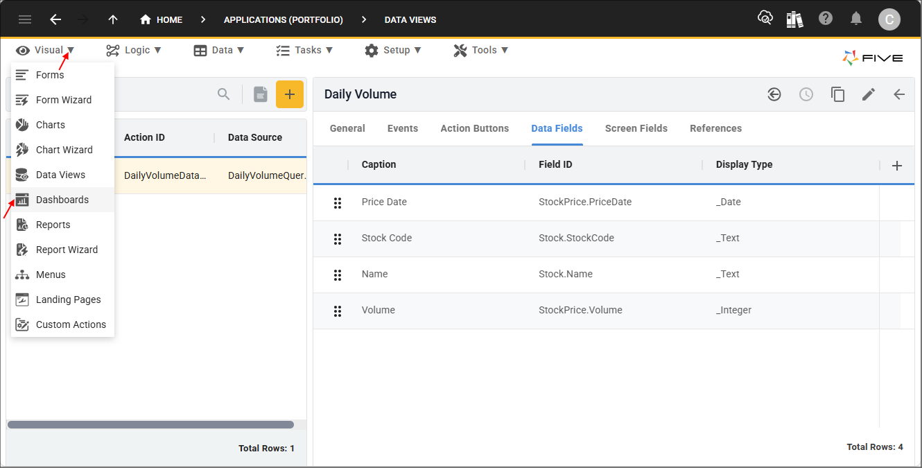Select Charts menu item
Image resolution: width=922 pixels, height=468 pixels.
62,125
